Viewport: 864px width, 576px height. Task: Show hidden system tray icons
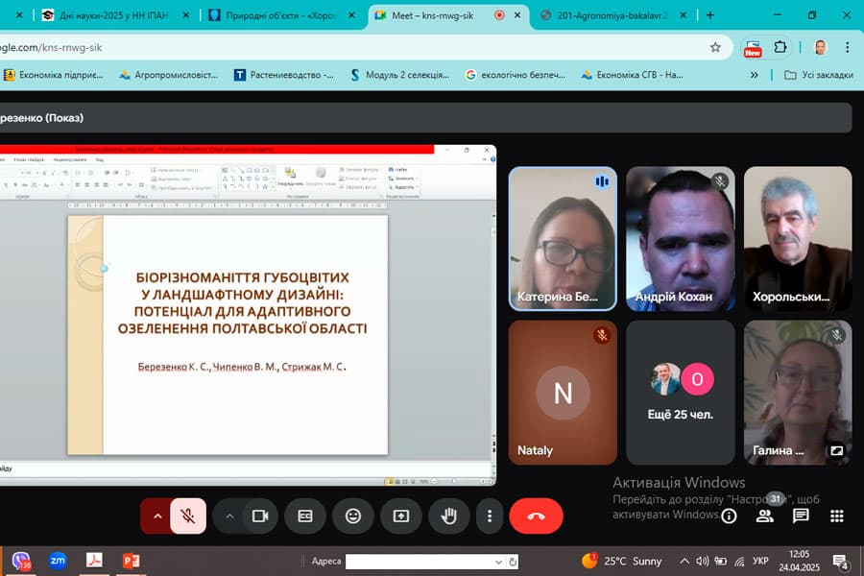click(684, 561)
